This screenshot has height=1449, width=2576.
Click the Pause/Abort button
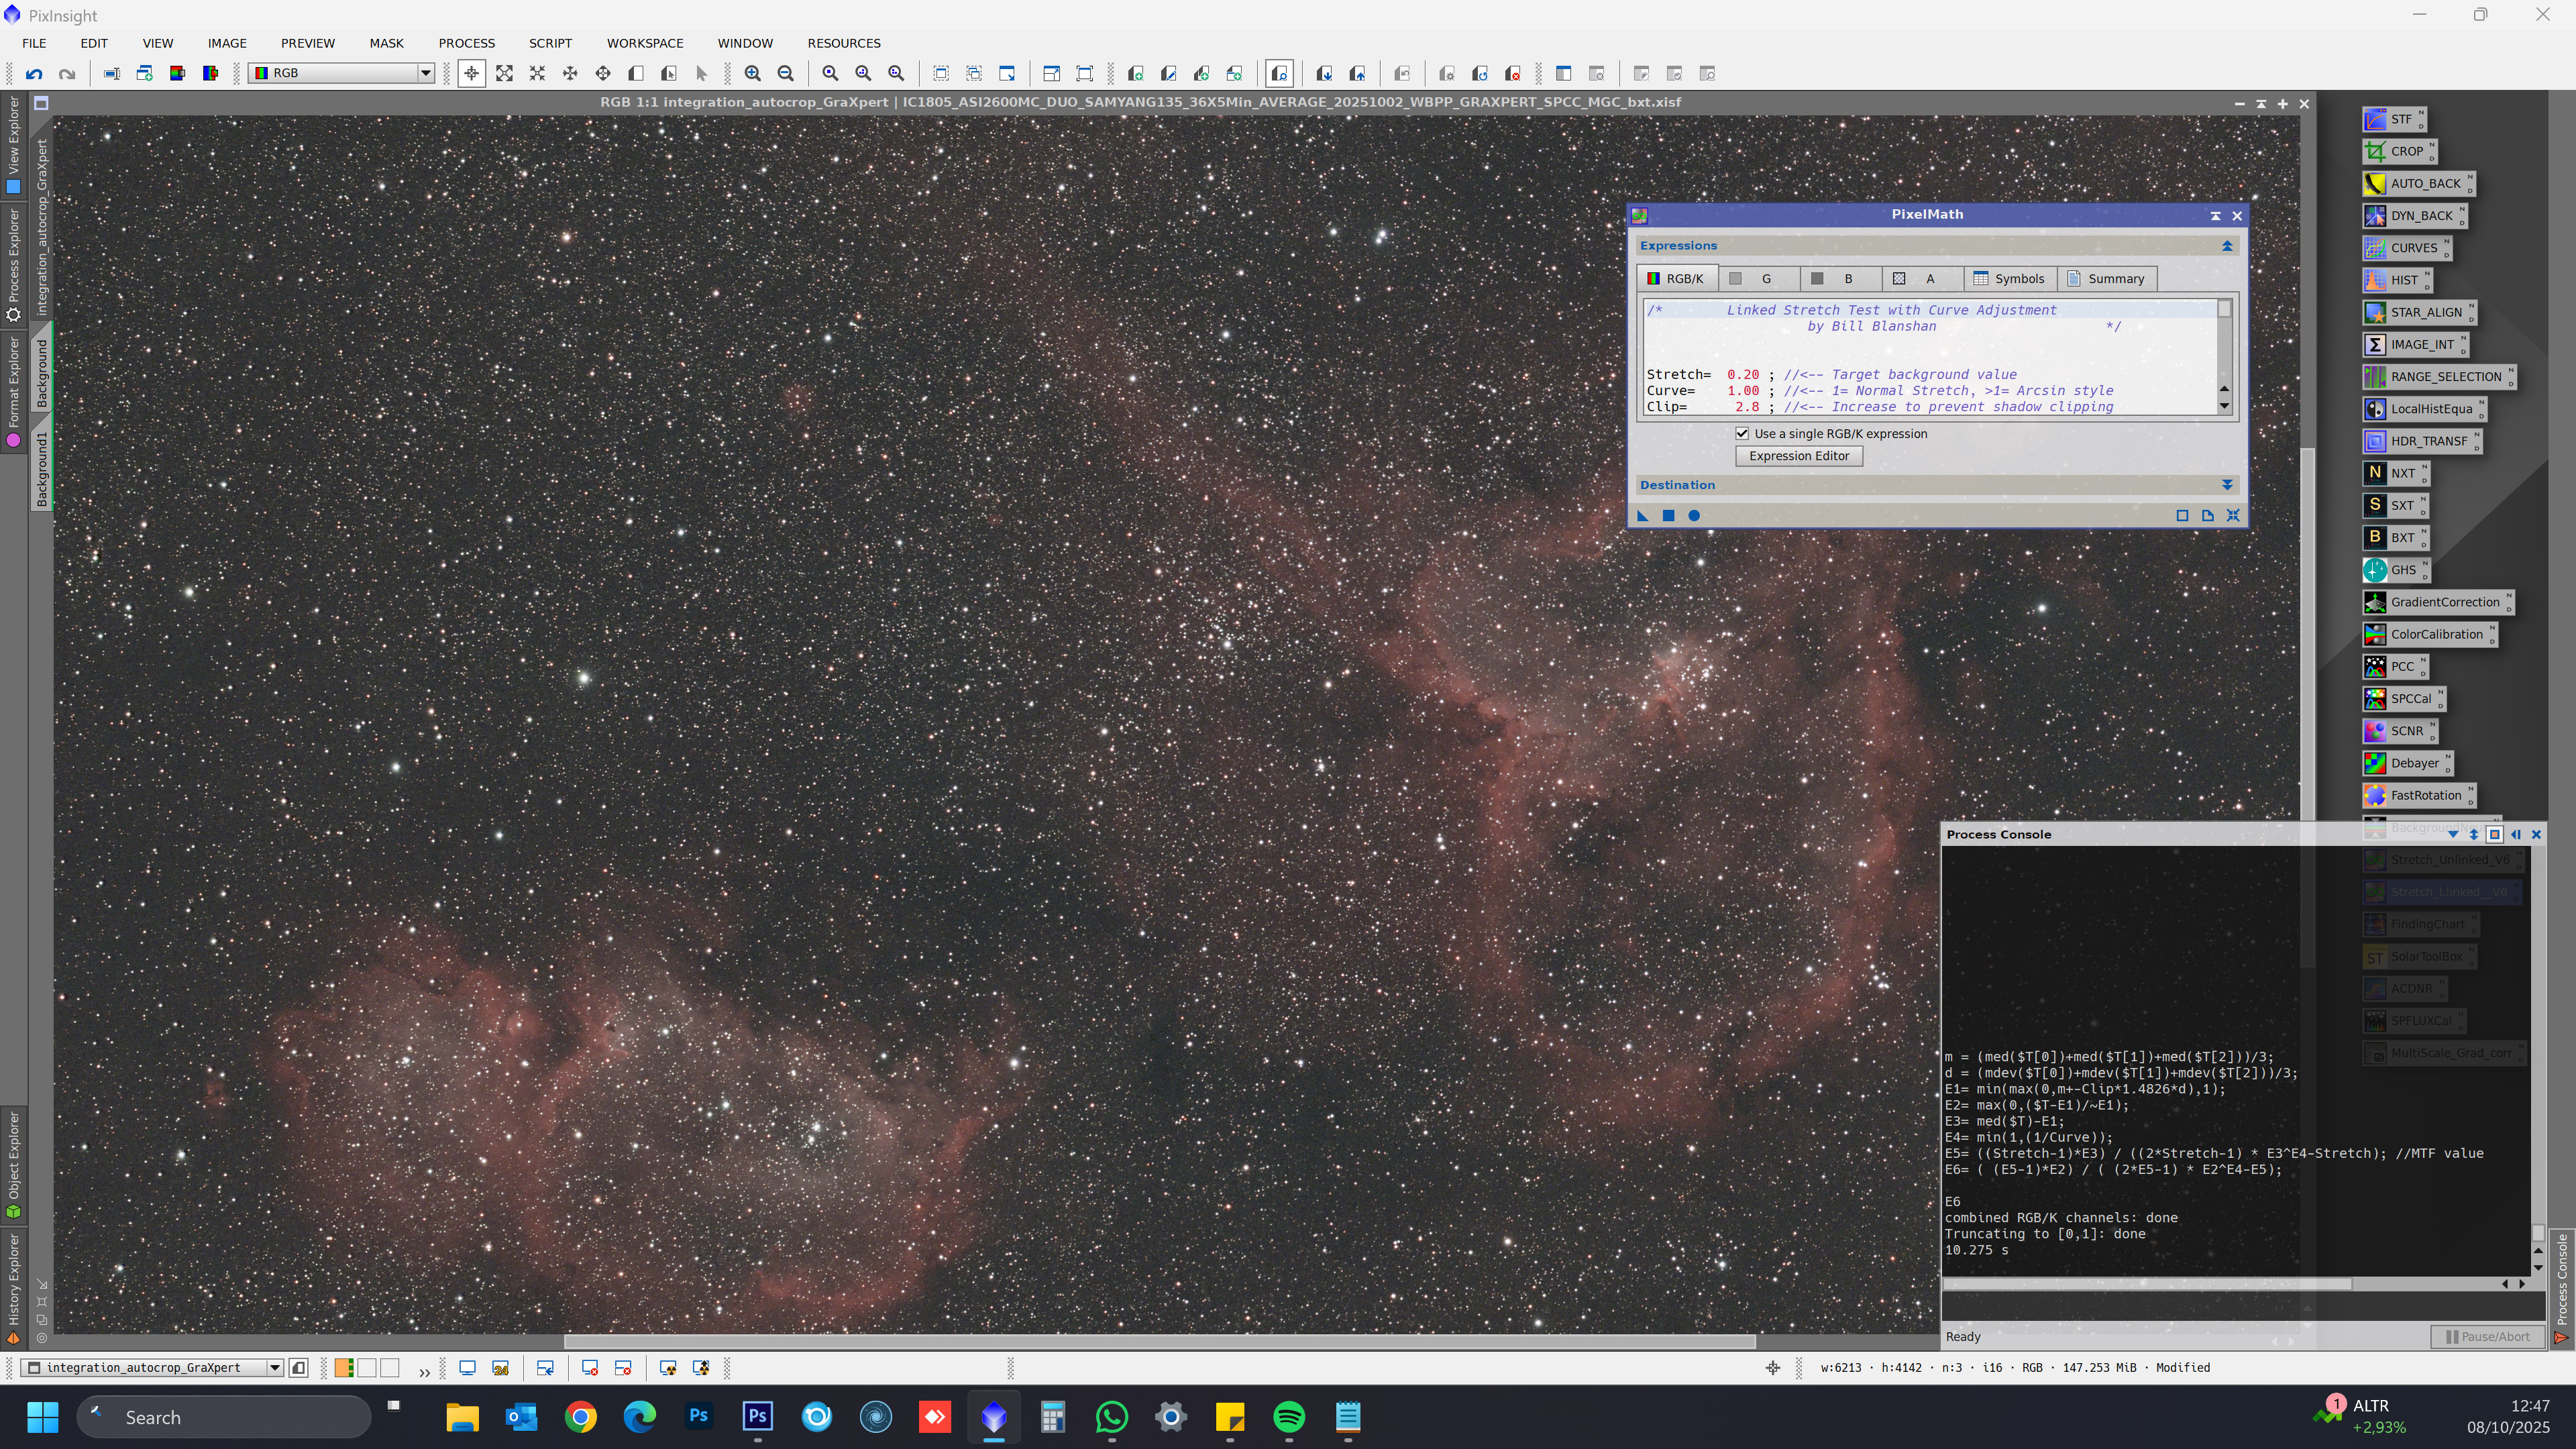point(2487,1337)
